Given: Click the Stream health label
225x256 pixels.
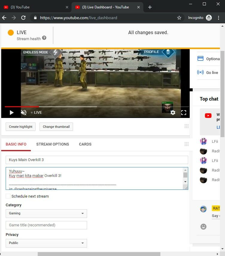Looking at the screenshot, I should click(x=29, y=39).
